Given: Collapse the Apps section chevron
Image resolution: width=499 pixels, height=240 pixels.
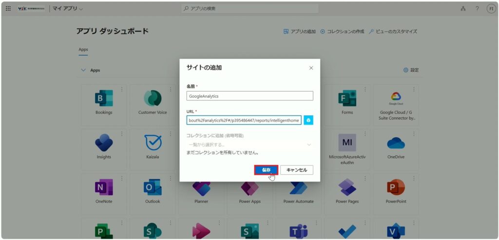Looking at the screenshot, I should (83, 70).
